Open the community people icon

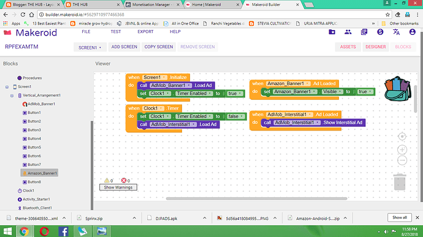pyautogui.click(x=348, y=32)
